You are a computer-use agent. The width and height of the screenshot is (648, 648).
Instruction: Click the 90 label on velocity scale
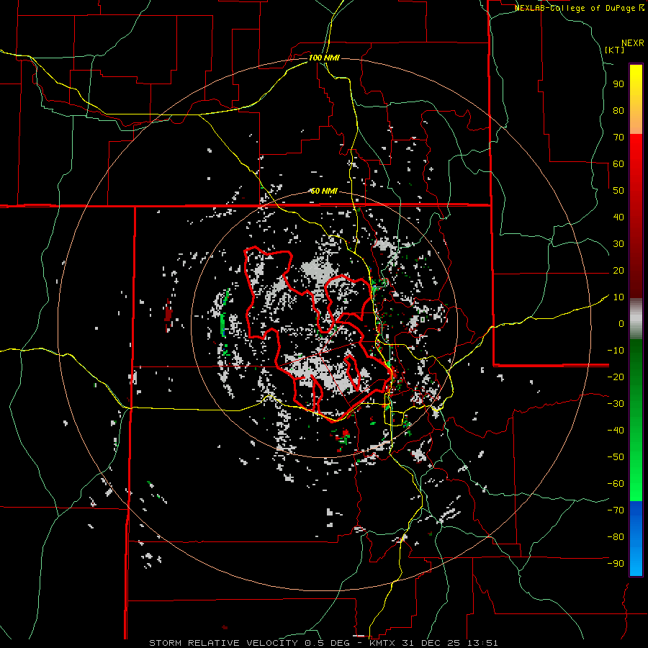pos(618,84)
